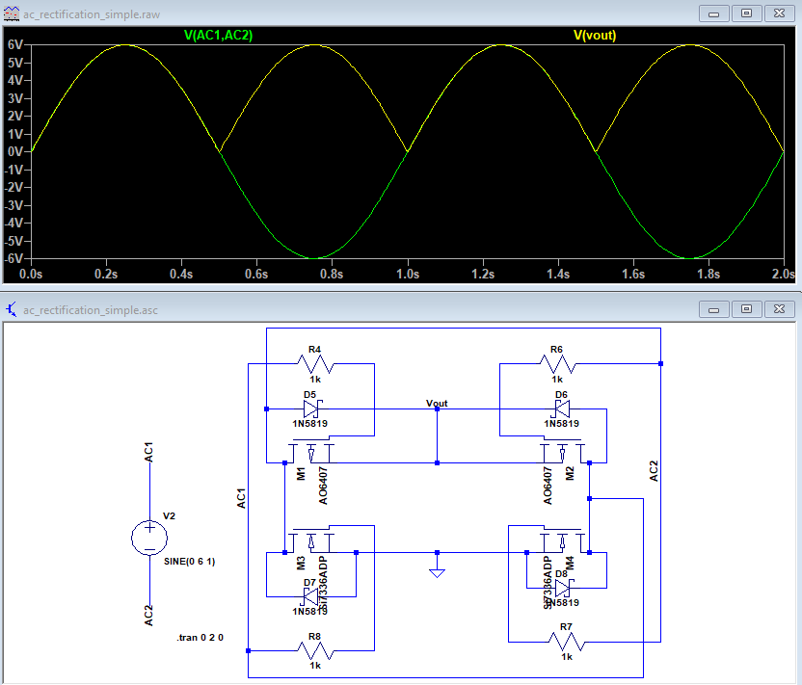The image size is (802, 685).
Task: Click the 6V label on vertical axis
Action: (15, 45)
